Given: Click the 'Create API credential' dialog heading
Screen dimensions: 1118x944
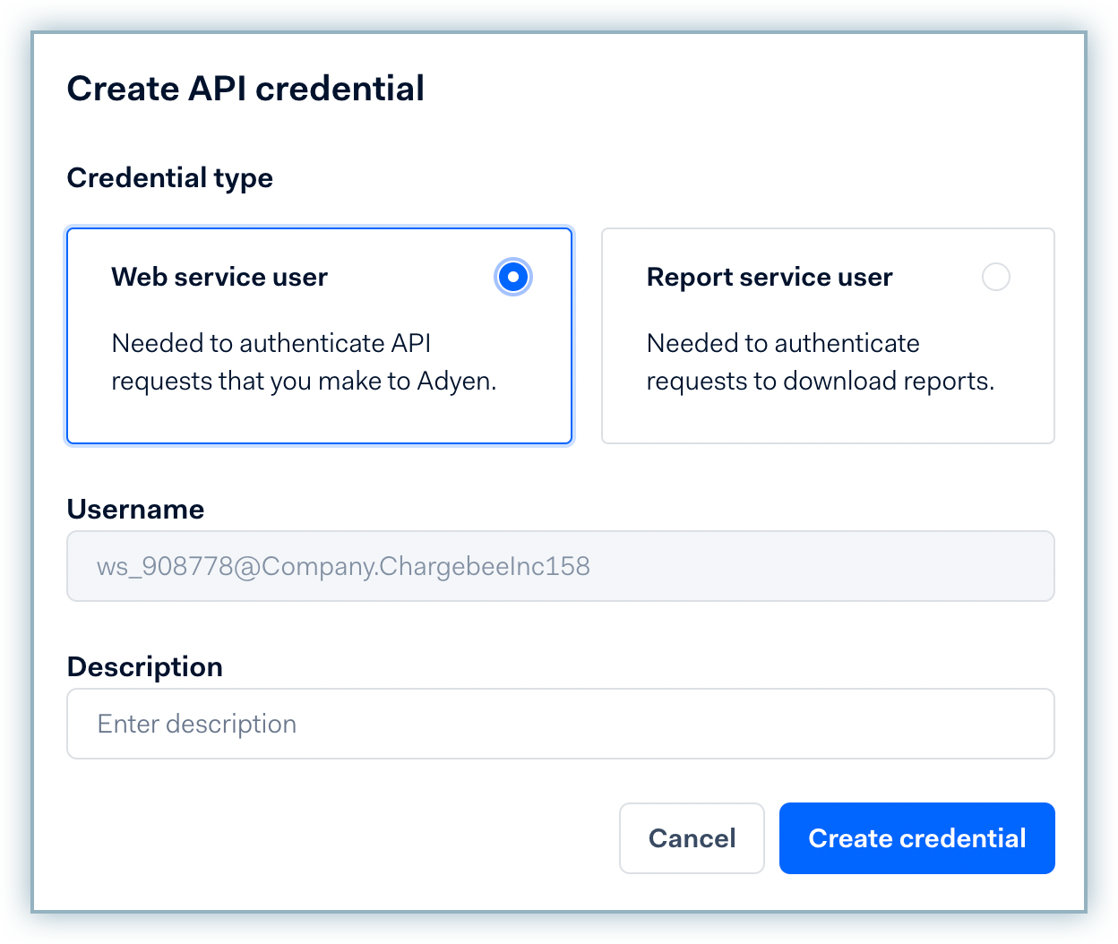Looking at the screenshot, I should click(x=245, y=89).
